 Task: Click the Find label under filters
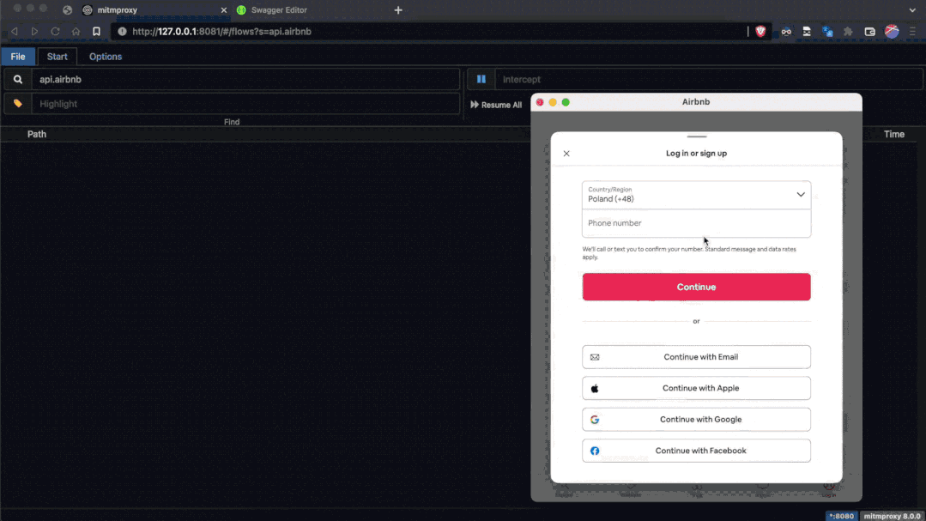click(x=232, y=122)
